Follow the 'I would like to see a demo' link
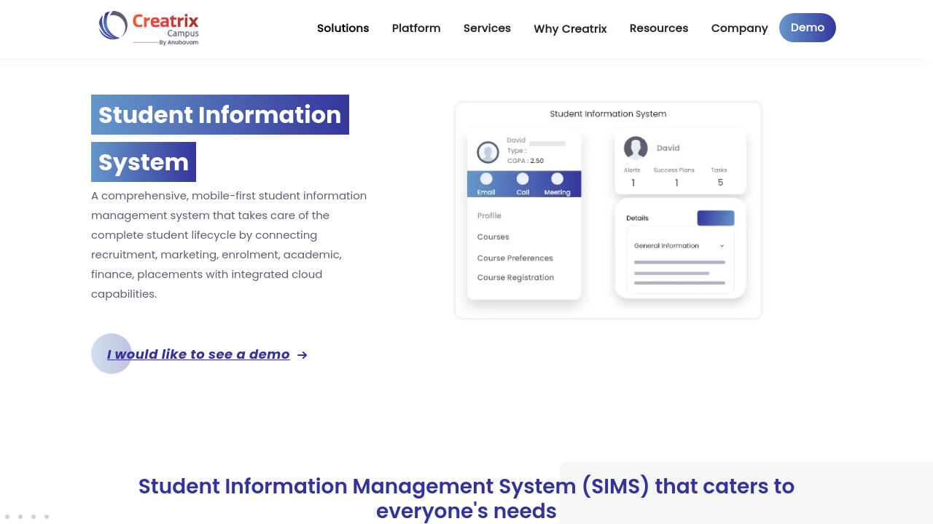Image resolution: width=933 pixels, height=524 pixels. [198, 354]
